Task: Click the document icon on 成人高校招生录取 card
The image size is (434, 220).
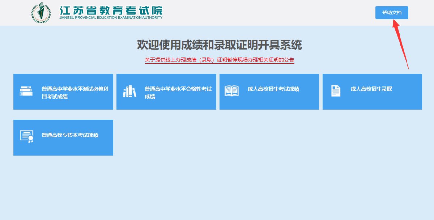Action: point(336,91)
